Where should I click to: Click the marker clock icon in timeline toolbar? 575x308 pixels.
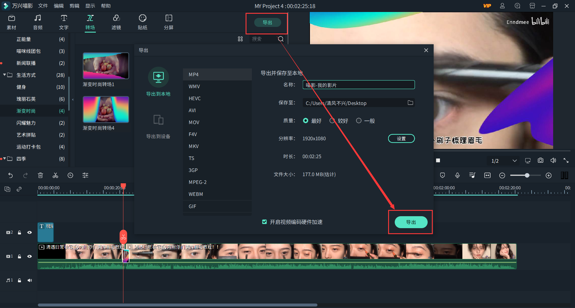point(70,175)
